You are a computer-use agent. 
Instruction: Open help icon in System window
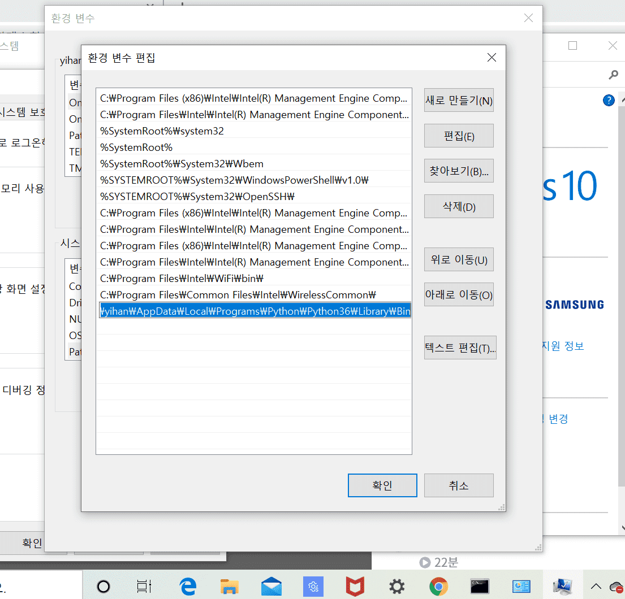coord(609,101)
